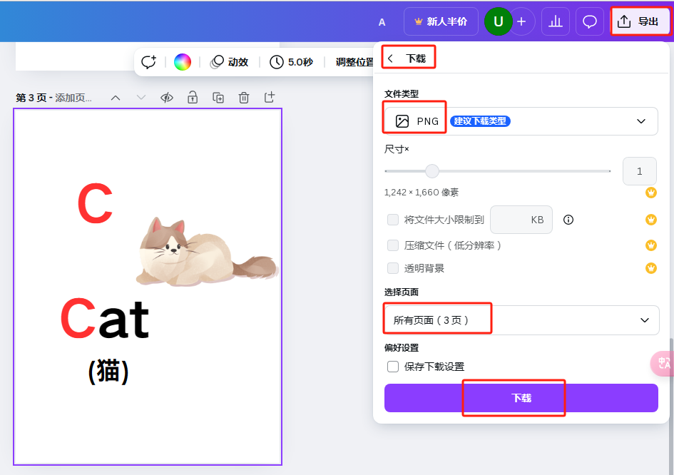The width and height of the screenshot is (674, 475).
Task: Set page duration 5.0秒 timing
Action: [291, 62]
